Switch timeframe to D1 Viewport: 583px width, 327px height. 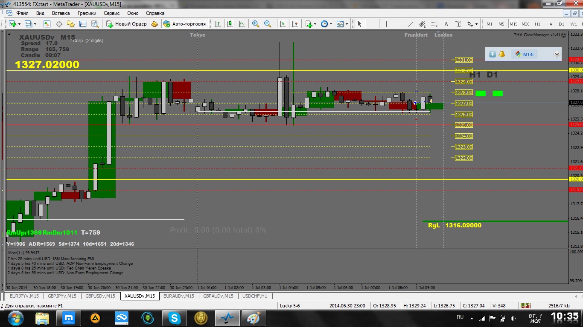tap(561, 24)
